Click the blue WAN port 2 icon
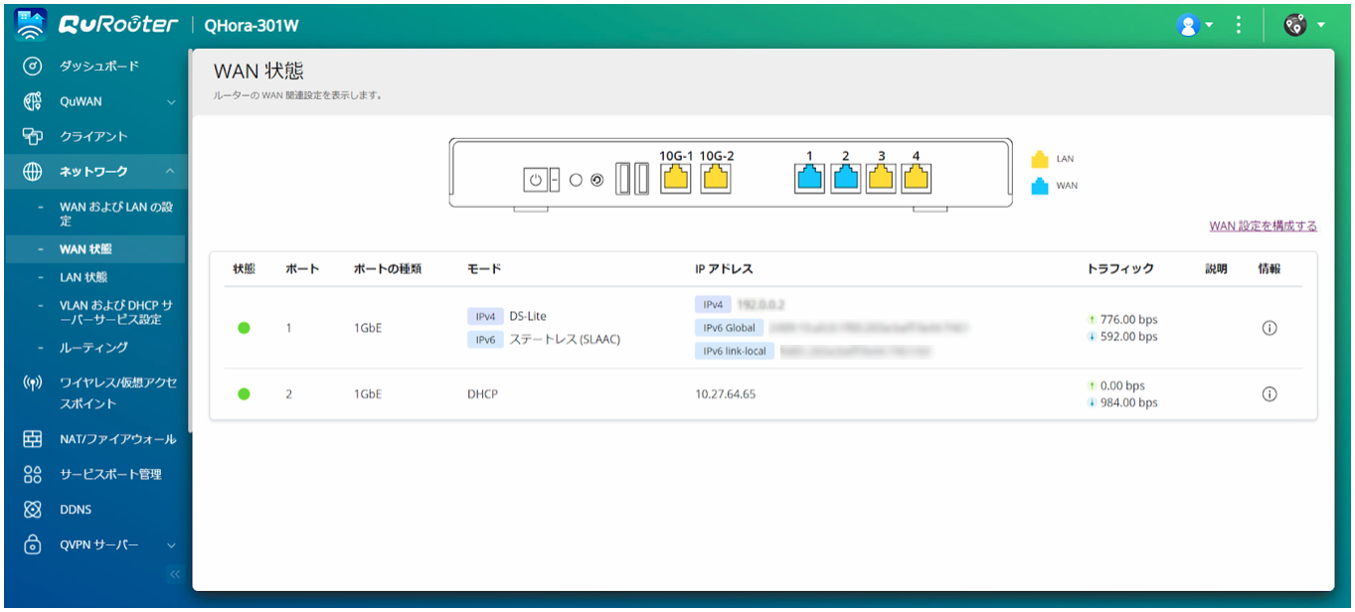The width and height of the screenshot is (1355, 612). (x=845, y=179)
